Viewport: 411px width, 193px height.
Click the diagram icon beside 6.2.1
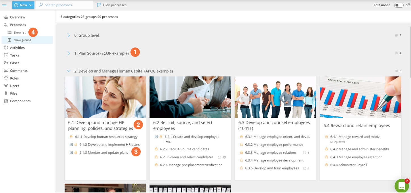click(156, 137)
